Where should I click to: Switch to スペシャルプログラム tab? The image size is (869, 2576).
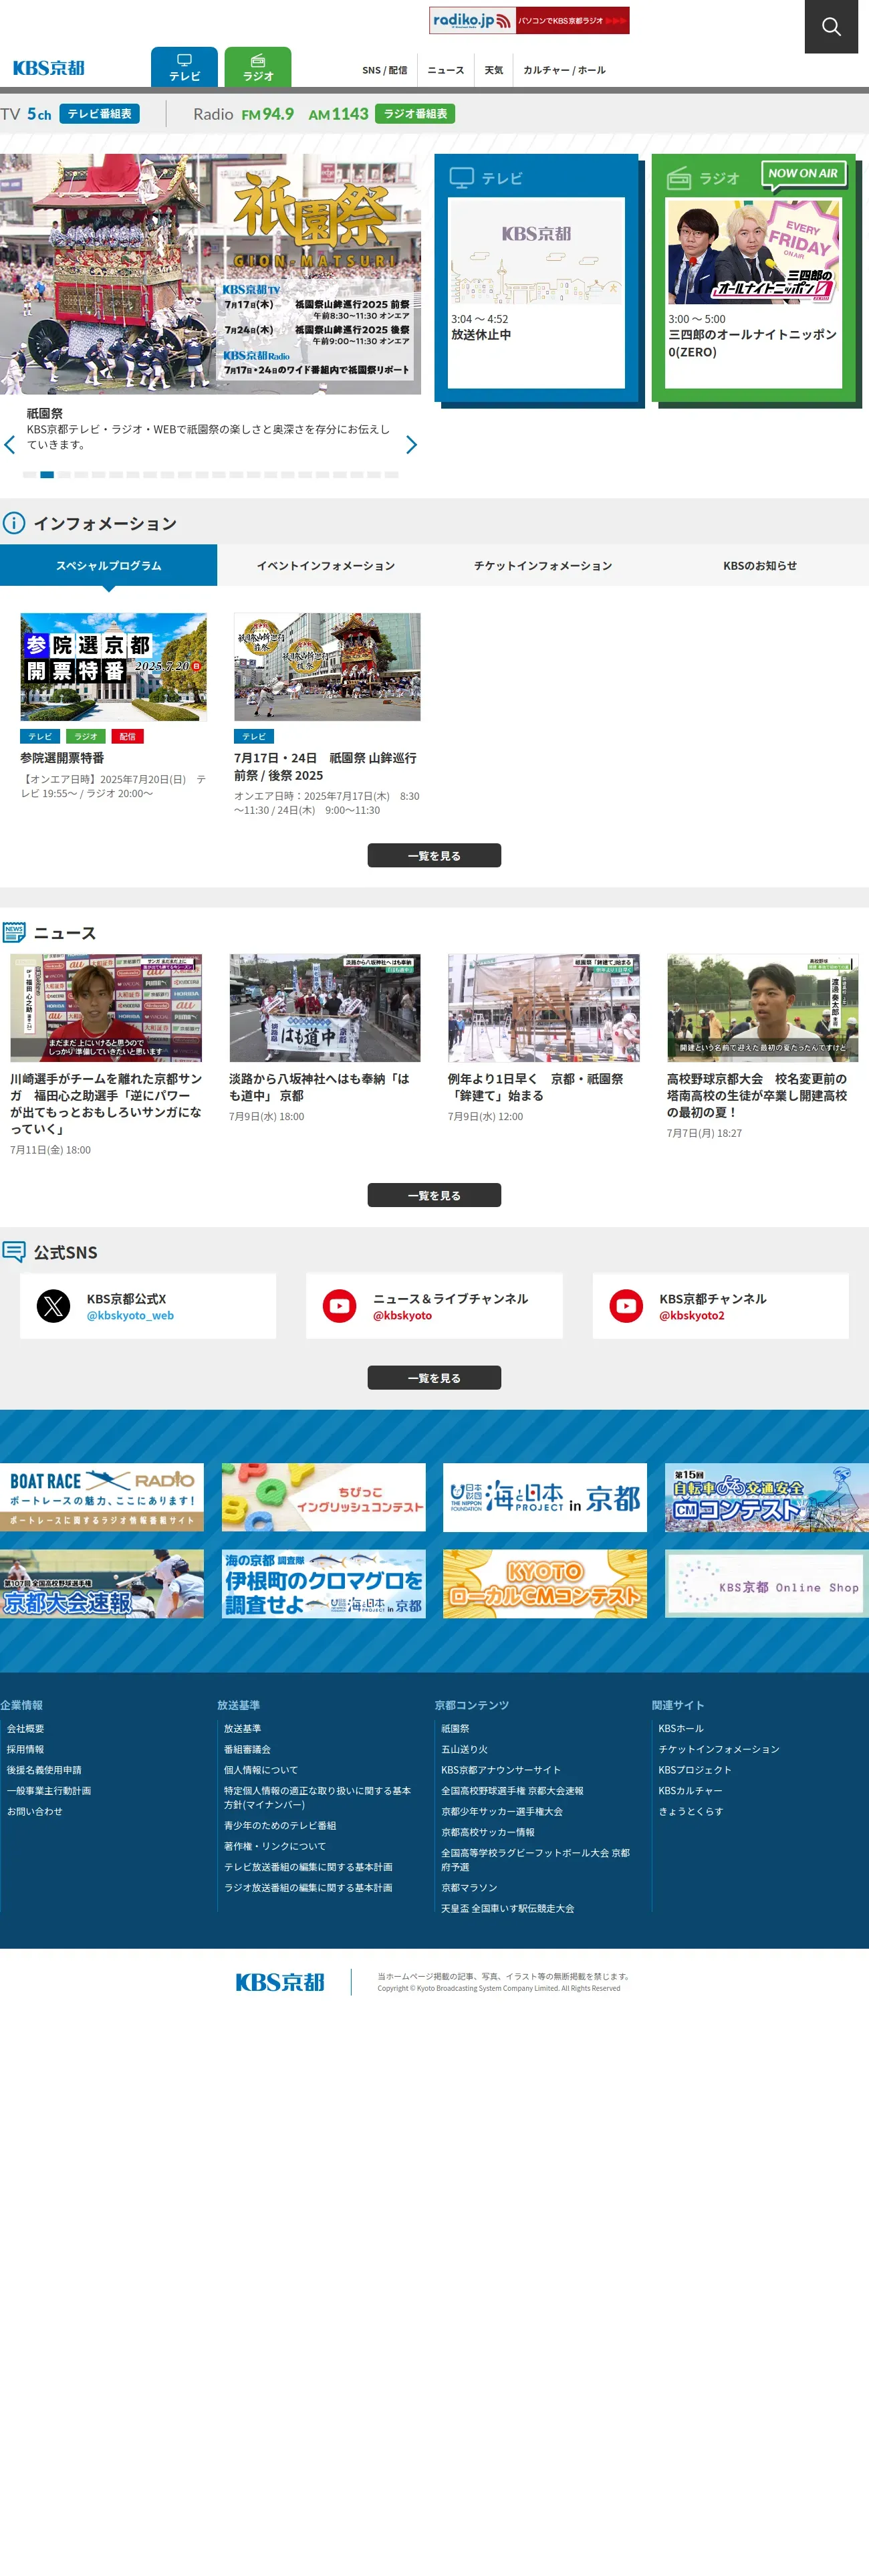[x=108, y=565]
